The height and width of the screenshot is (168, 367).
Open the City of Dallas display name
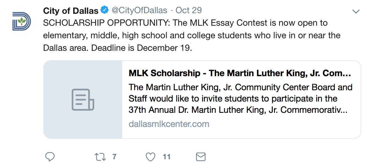[71, 11]
